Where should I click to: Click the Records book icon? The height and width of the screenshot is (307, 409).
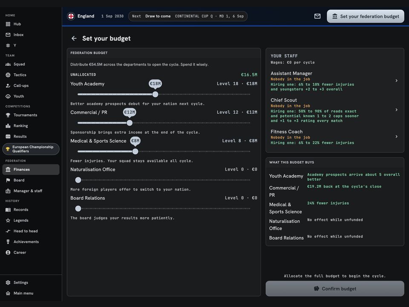8,210
